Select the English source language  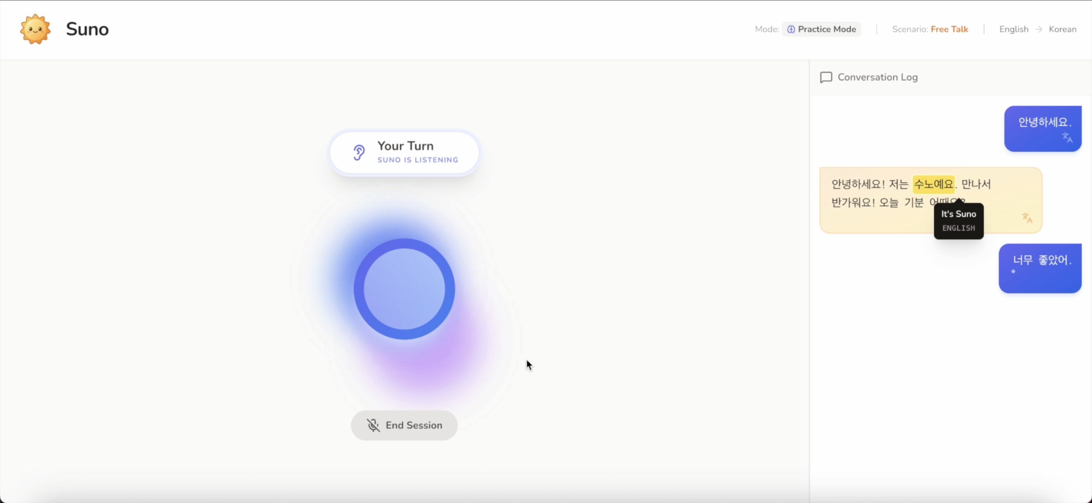1014,29
